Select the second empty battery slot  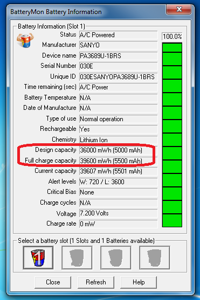77,257
